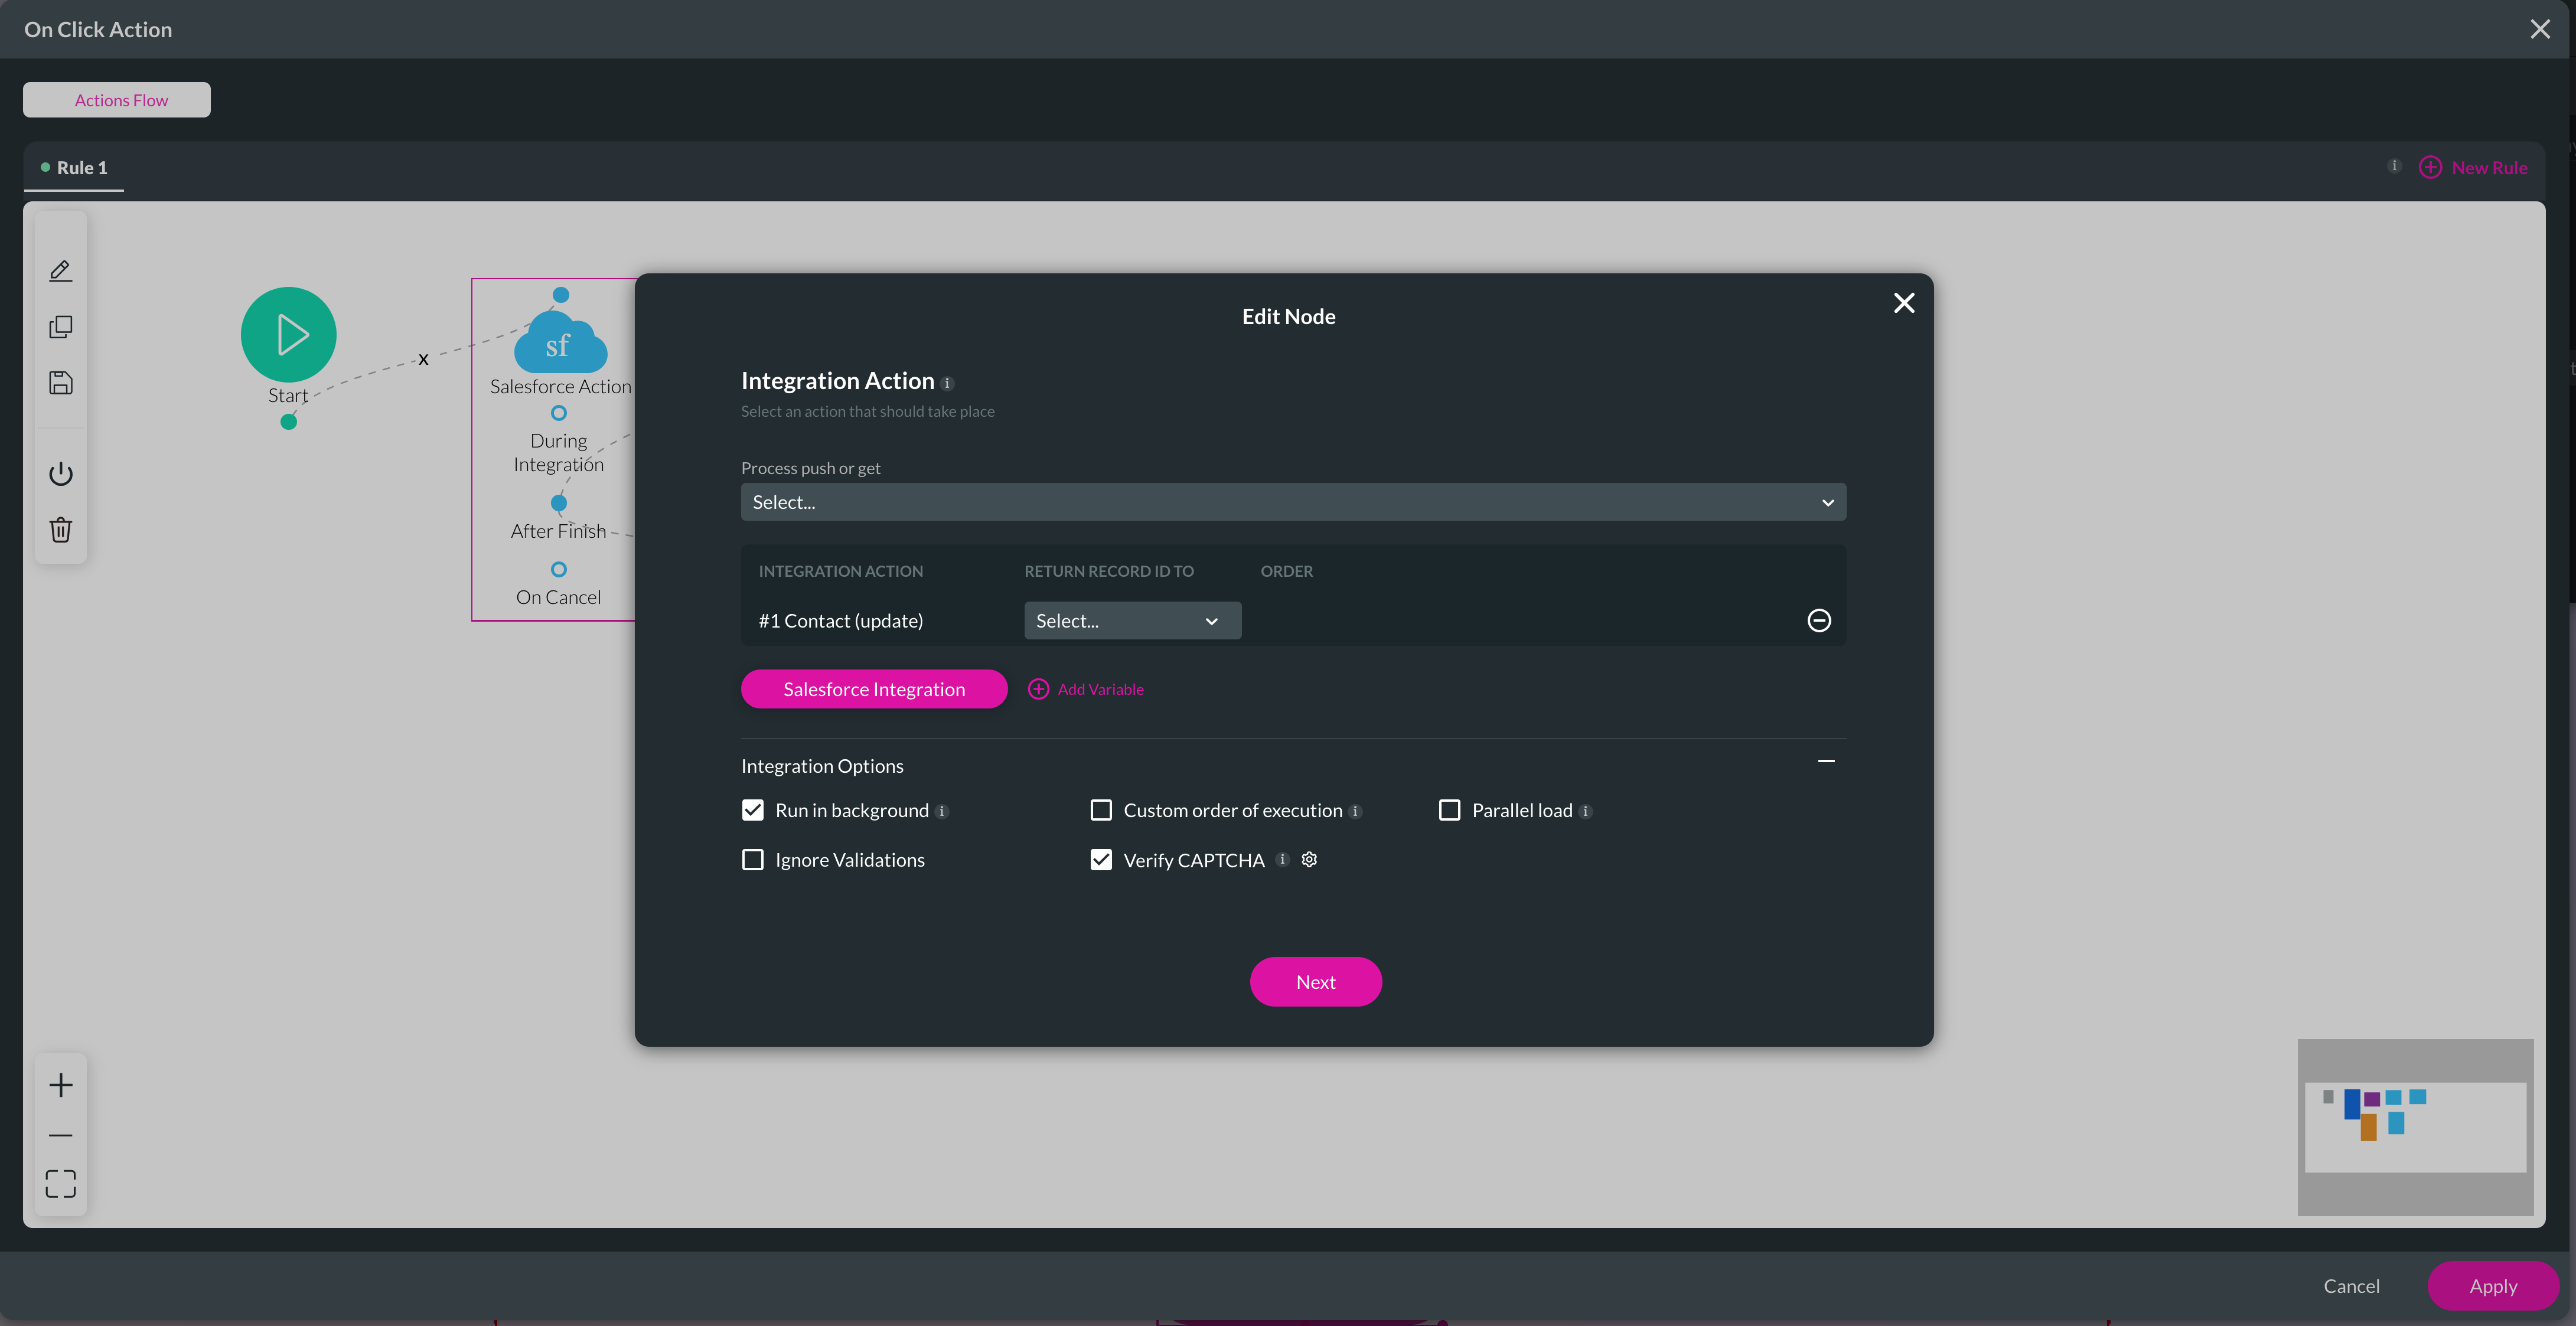
Task: Click the trash delete icon in left toolbar
Action: click(x=60, y=529)
